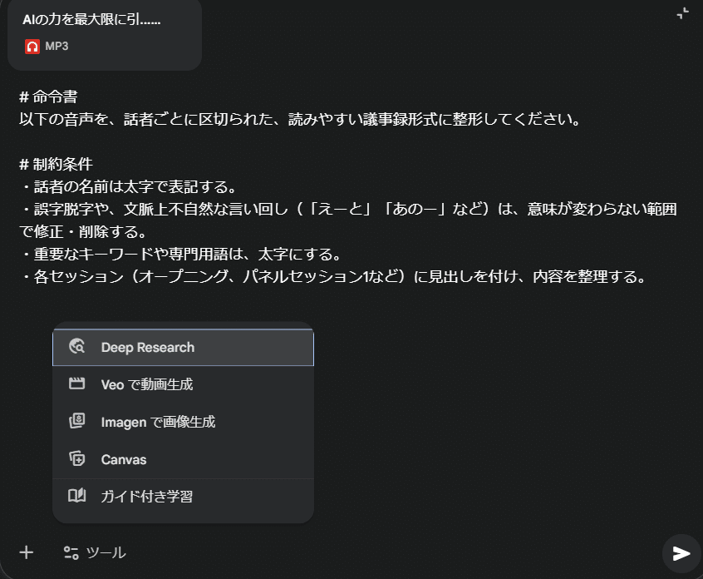This screenshot has height=579, width=703.
Task: Click the Canvas panel icon
Action: coord(79,459)
